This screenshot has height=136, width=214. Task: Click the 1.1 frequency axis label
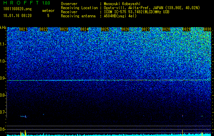(x=3, y=44)
